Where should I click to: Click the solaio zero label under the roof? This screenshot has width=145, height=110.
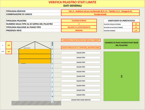[27, 48]
